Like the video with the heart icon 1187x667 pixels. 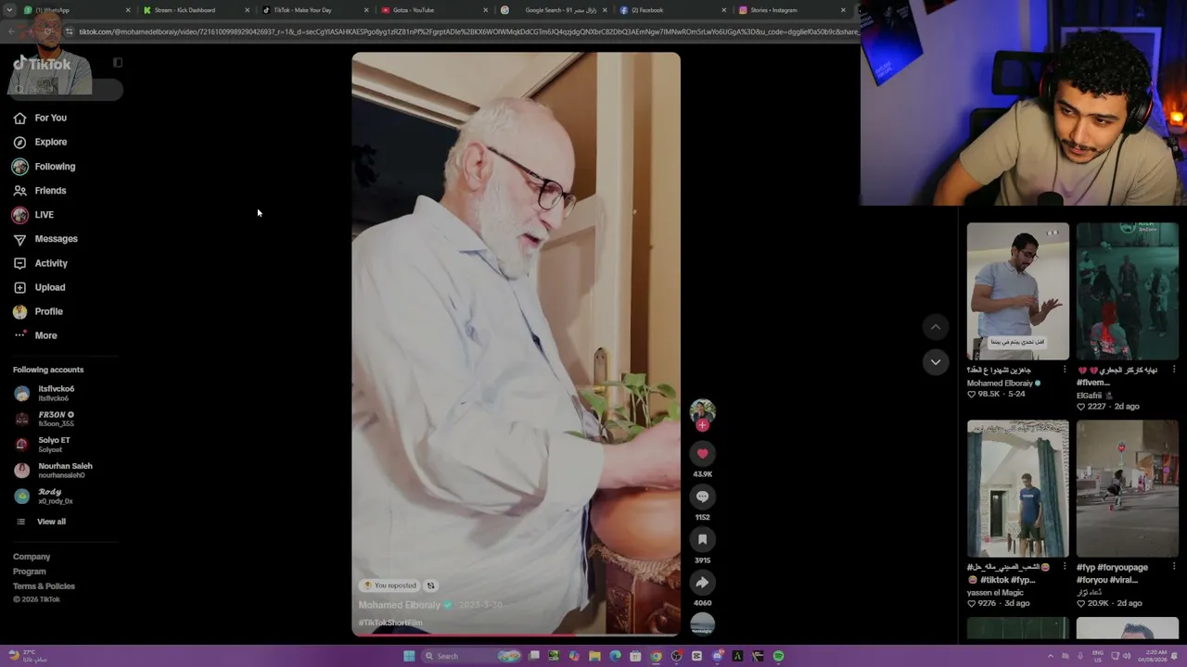click(x=702, y=453)
